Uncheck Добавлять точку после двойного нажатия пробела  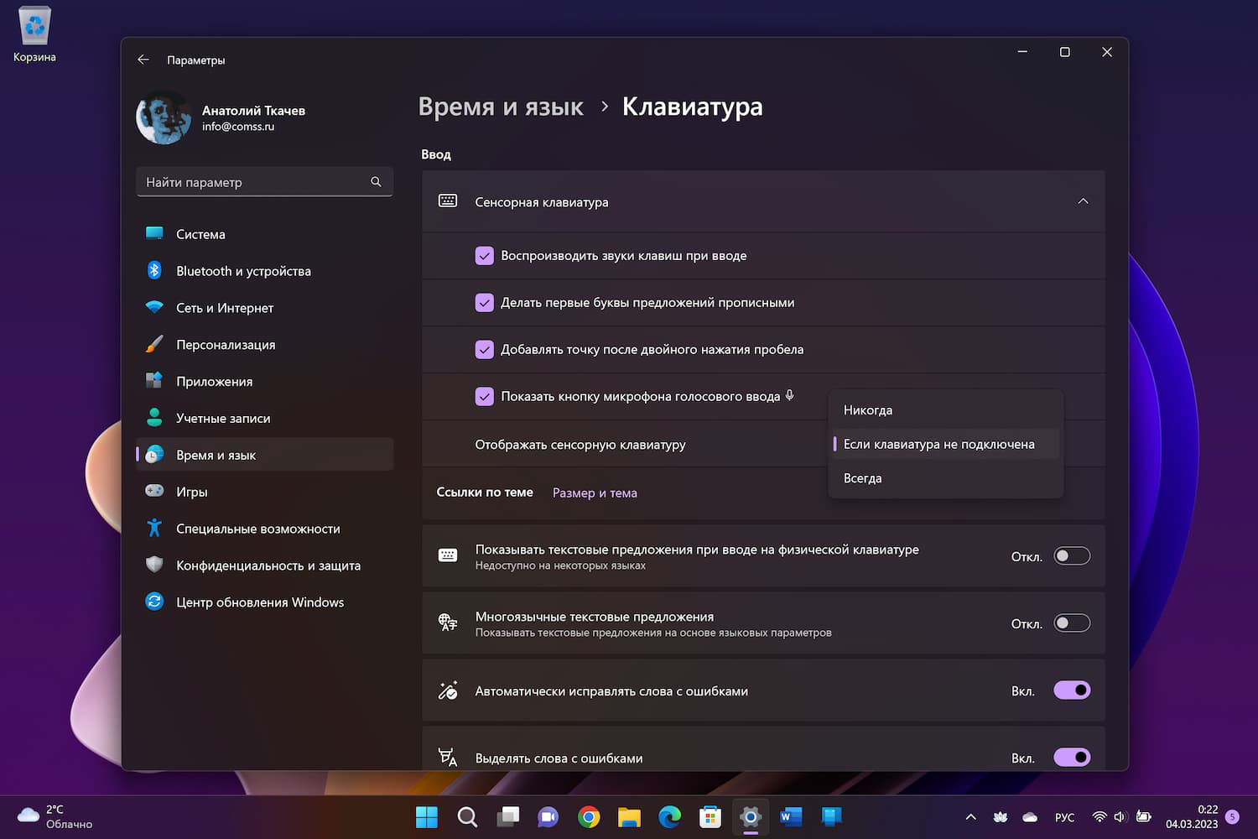(x=484, y=350)
